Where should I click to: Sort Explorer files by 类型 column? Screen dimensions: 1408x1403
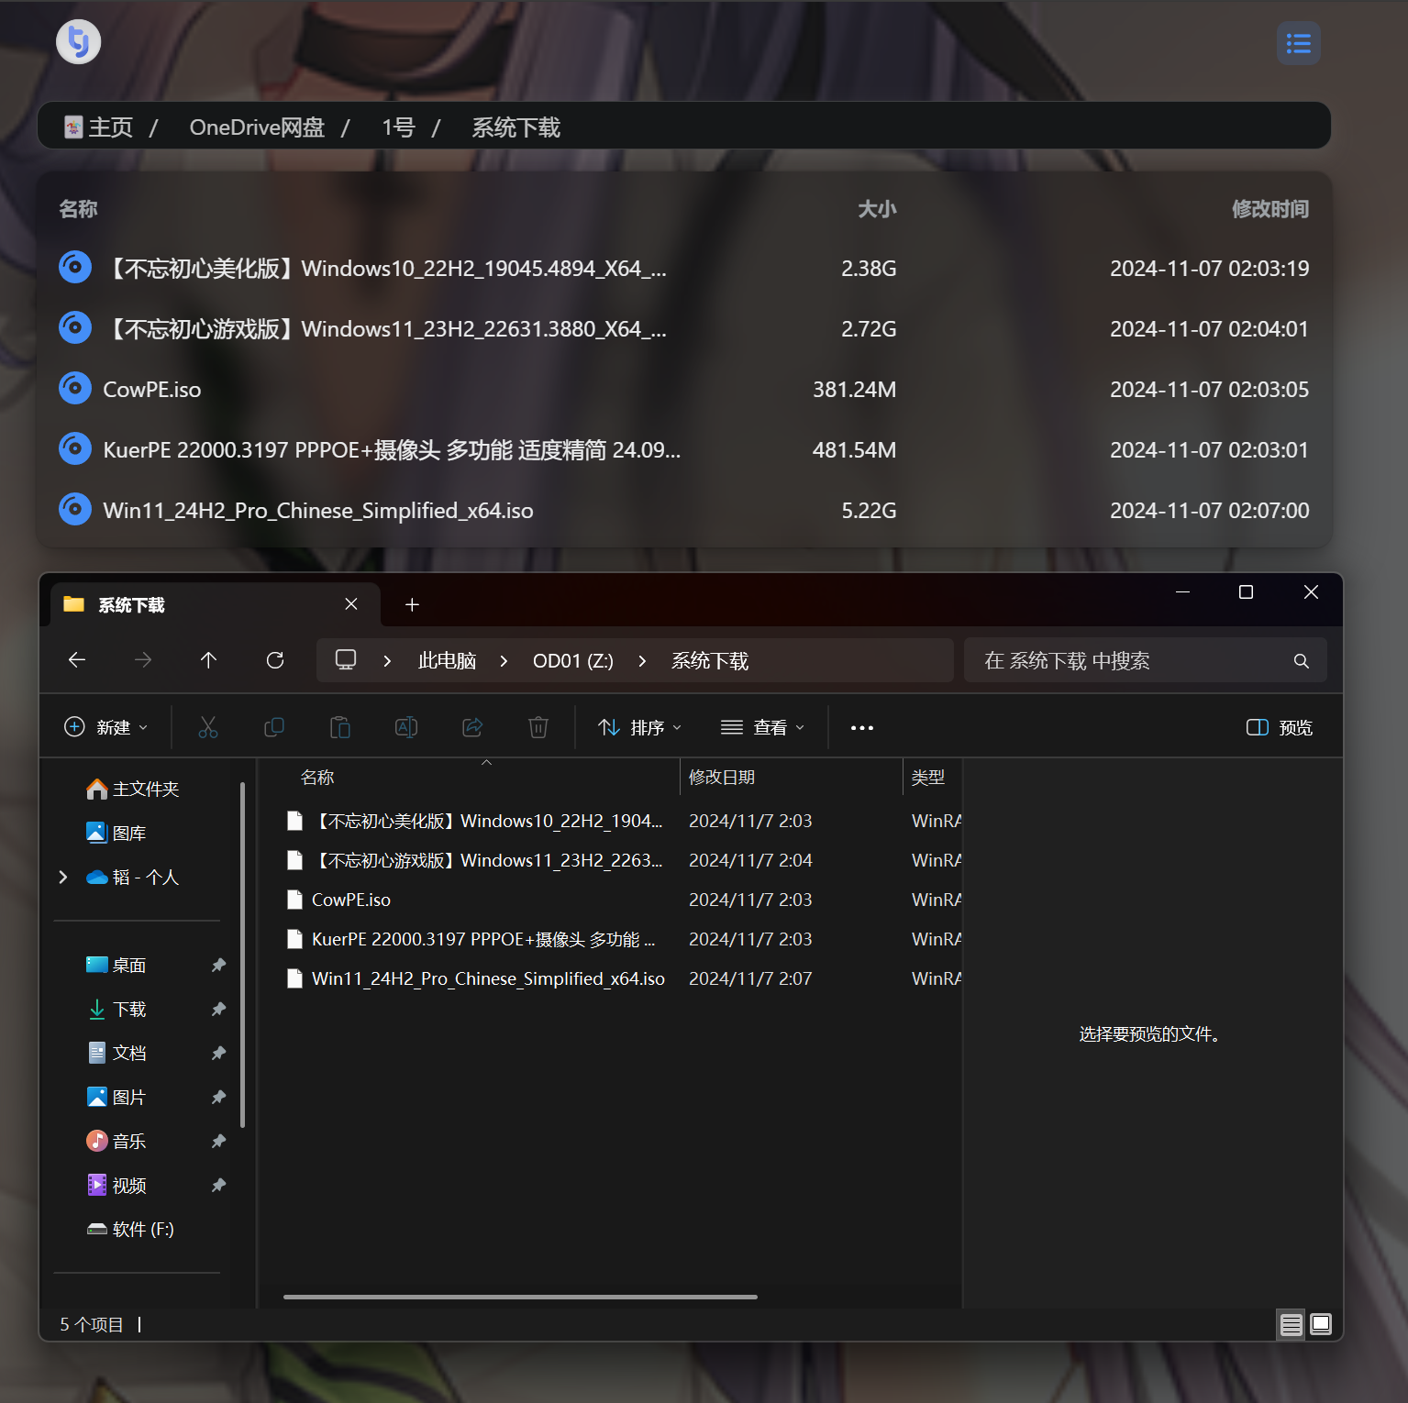point(928,777)
